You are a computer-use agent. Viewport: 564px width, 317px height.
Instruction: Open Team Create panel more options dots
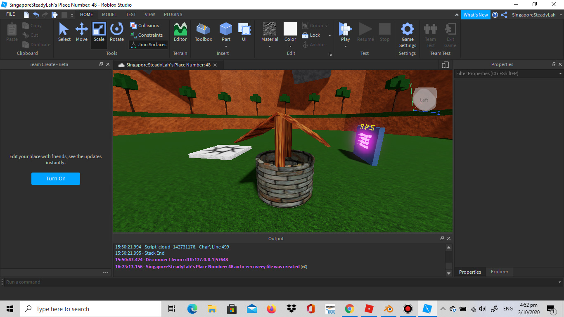tap(106, 272)
